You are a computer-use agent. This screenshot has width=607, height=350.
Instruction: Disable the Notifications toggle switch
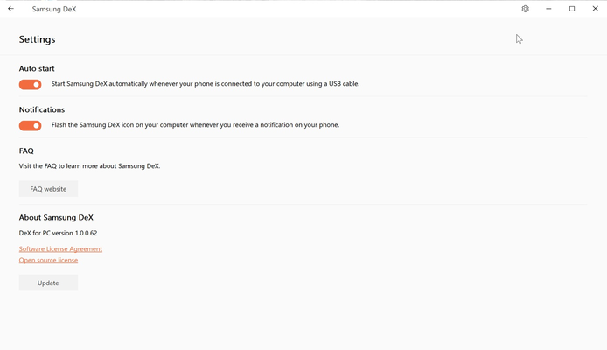[31, 126]
